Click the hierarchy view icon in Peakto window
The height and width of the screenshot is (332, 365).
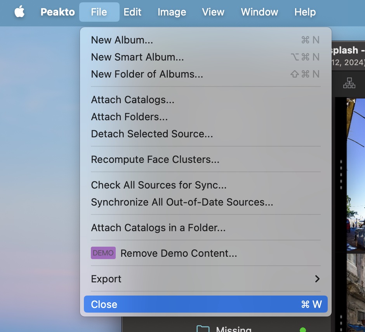coord(349,83)
